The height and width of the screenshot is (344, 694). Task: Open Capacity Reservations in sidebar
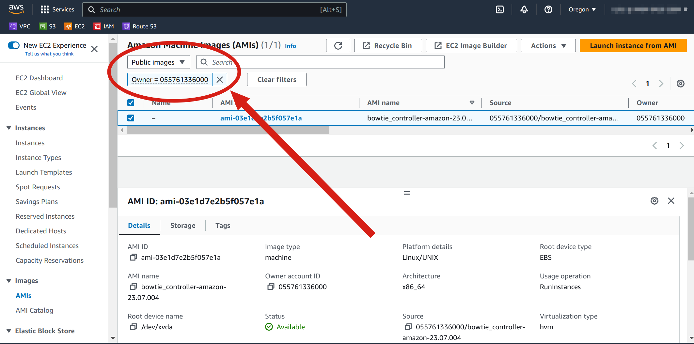click(x=50, y=260)
